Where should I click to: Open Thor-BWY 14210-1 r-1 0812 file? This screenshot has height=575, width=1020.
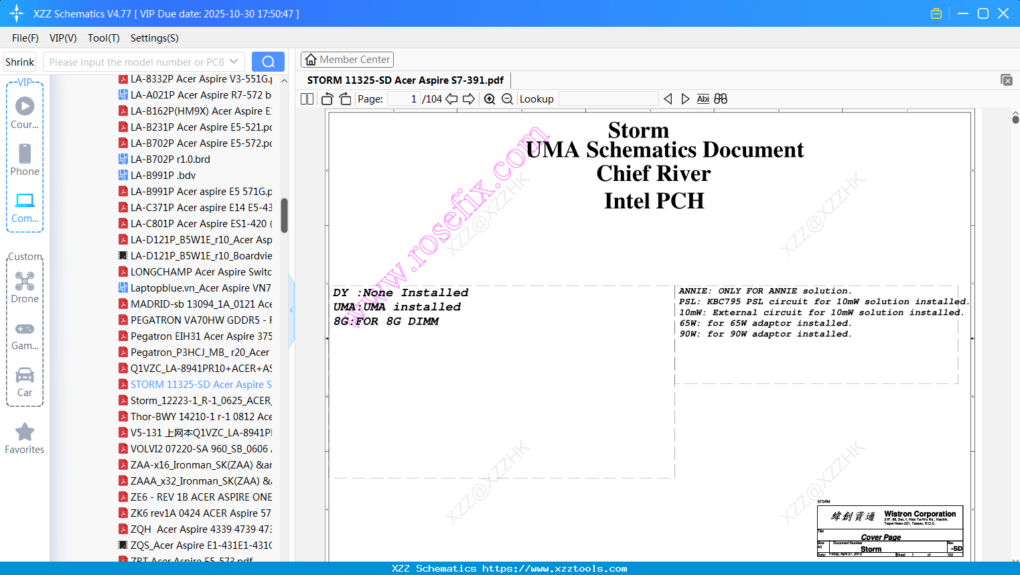tap(196, 417)
